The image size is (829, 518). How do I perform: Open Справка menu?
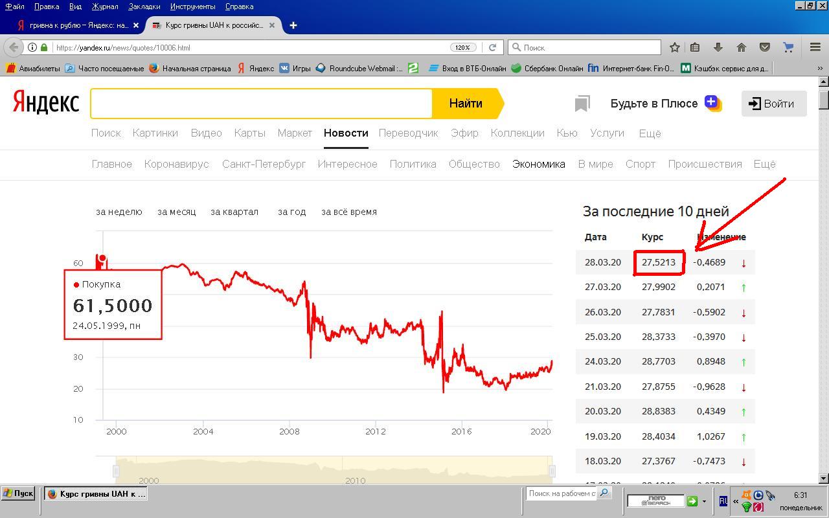point(239,6)
